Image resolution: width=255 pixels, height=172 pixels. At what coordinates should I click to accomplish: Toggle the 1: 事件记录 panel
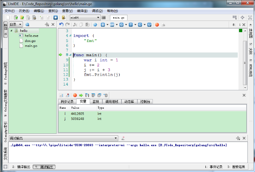point(213,167)
